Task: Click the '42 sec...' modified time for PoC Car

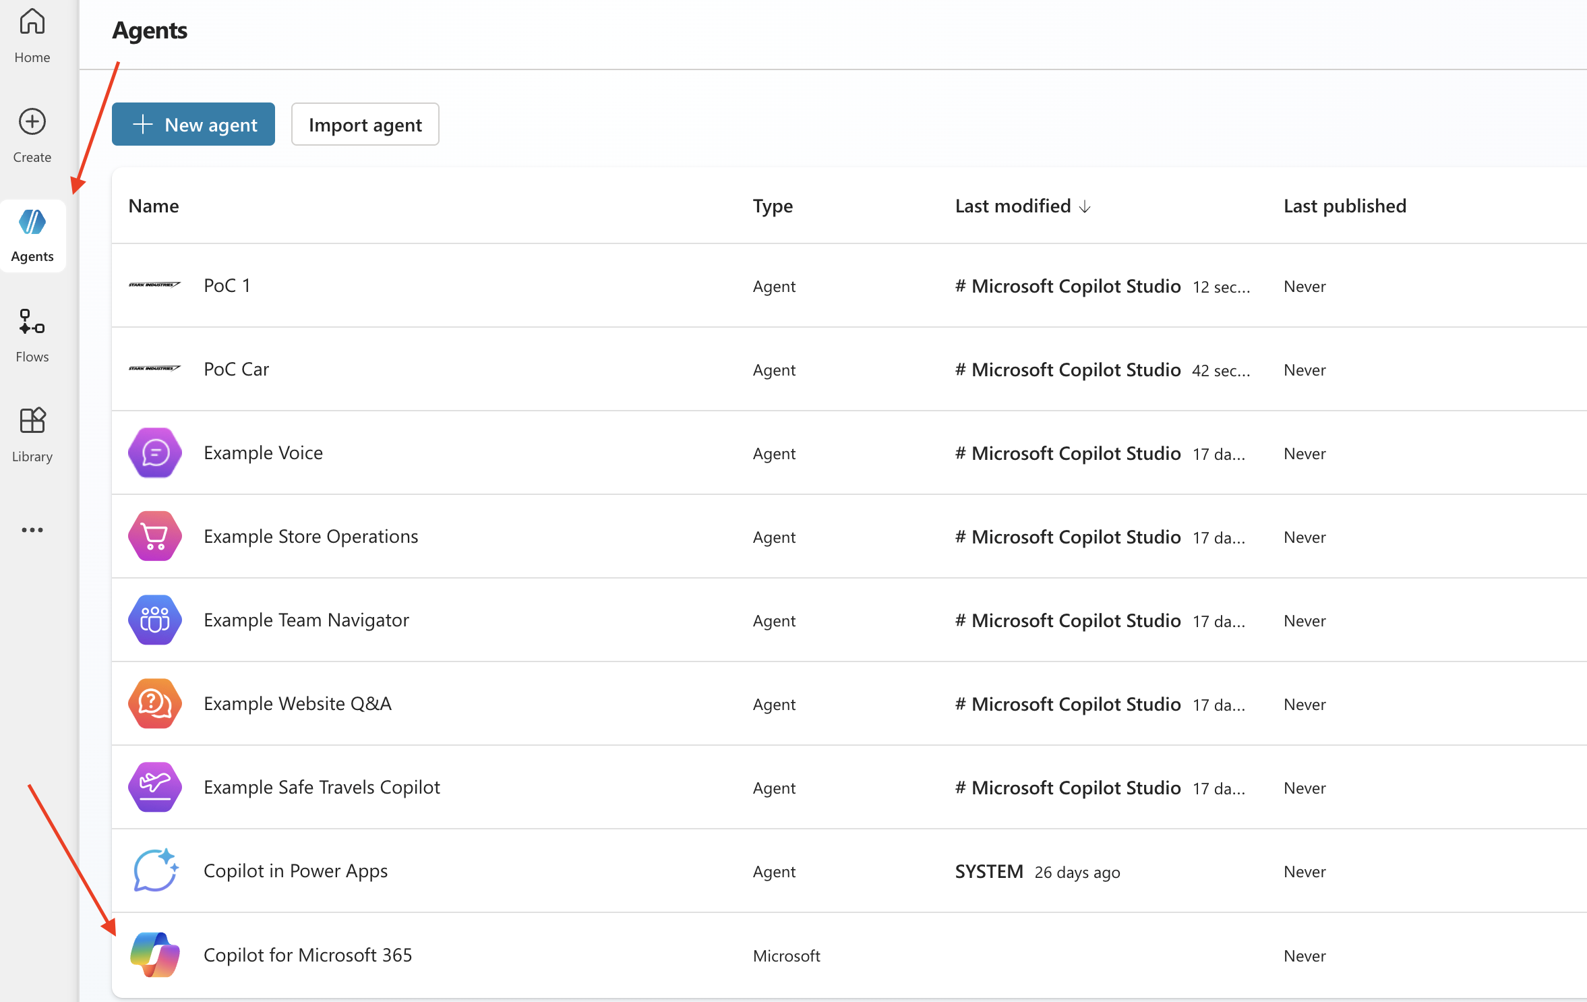Action: coord(1221,370)
